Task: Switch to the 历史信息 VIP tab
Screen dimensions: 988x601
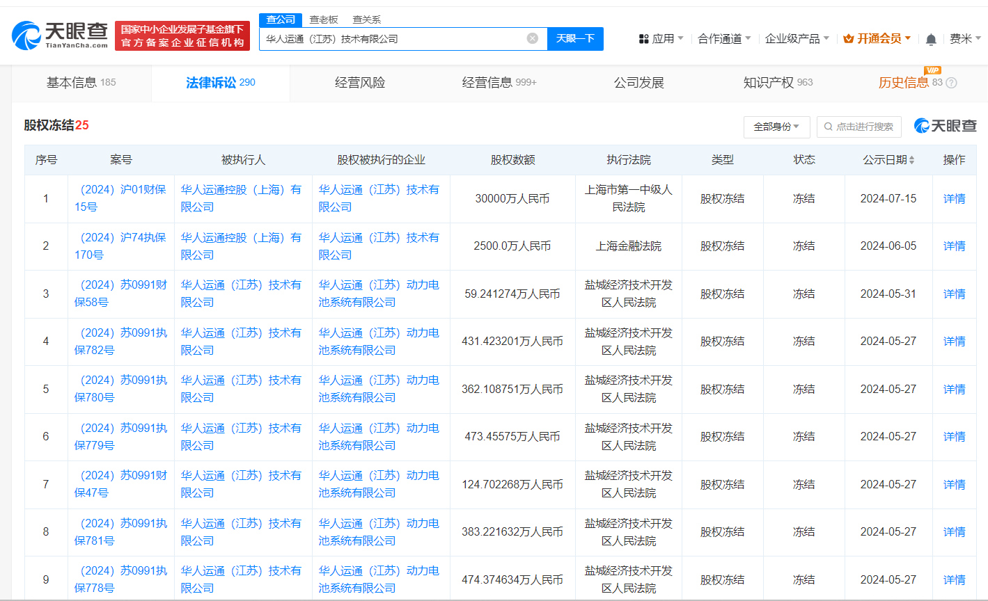Action: (917, 83)
